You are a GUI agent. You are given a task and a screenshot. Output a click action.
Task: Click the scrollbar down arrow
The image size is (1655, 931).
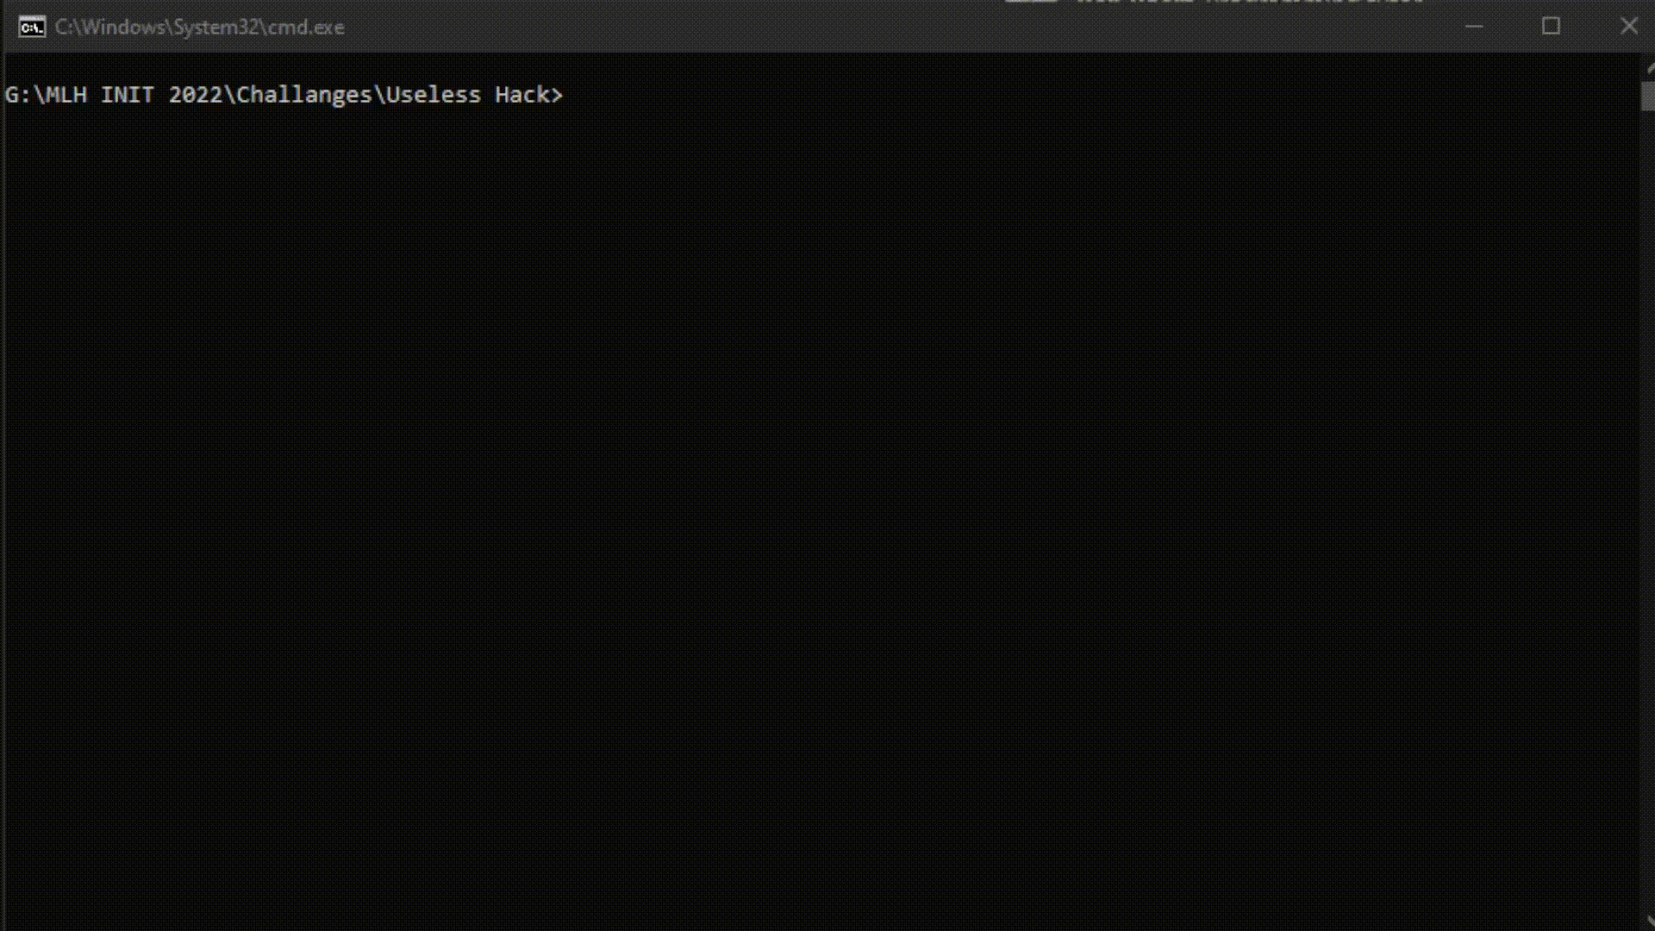point(1648,922)
